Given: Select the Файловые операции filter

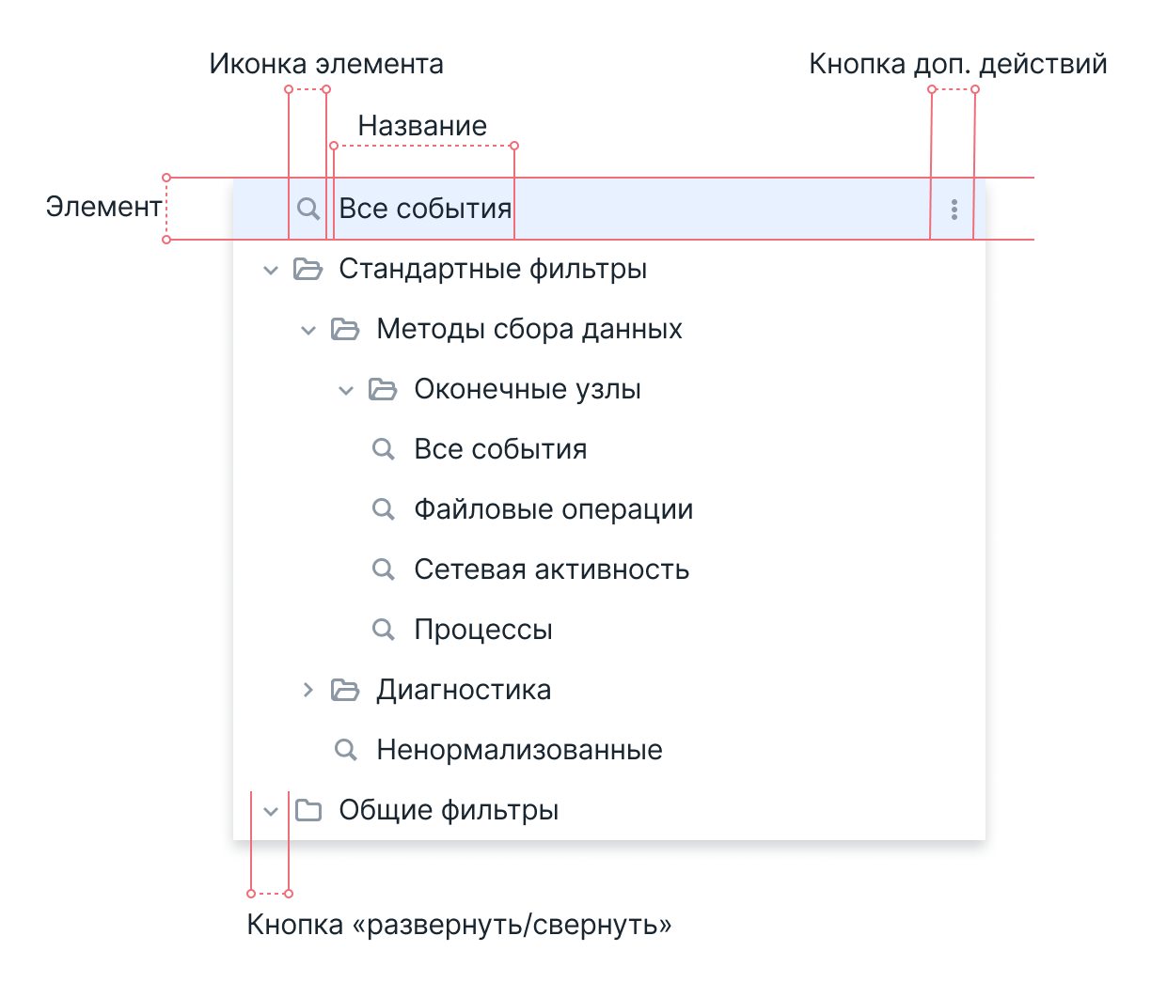Looking at the screenshot, I should click(554, 509).
